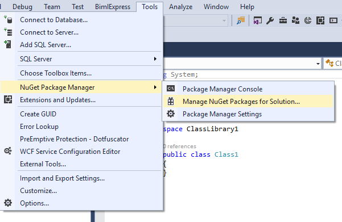Image resolution: width=342 pixels, height=222 pixels.
Task: Launch PreEmptive Protection - Dotfuscator
Action: (x=81, y=139)
